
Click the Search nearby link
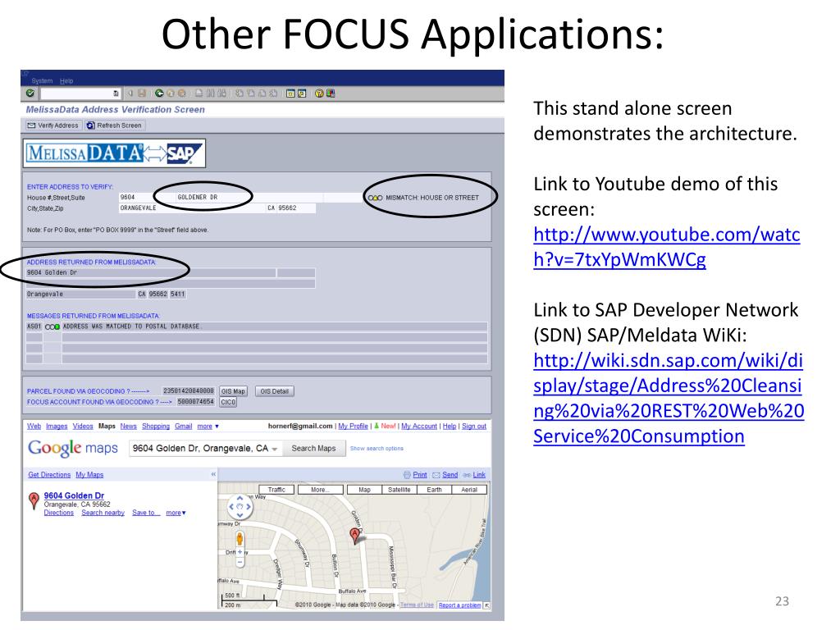[103, 513]
